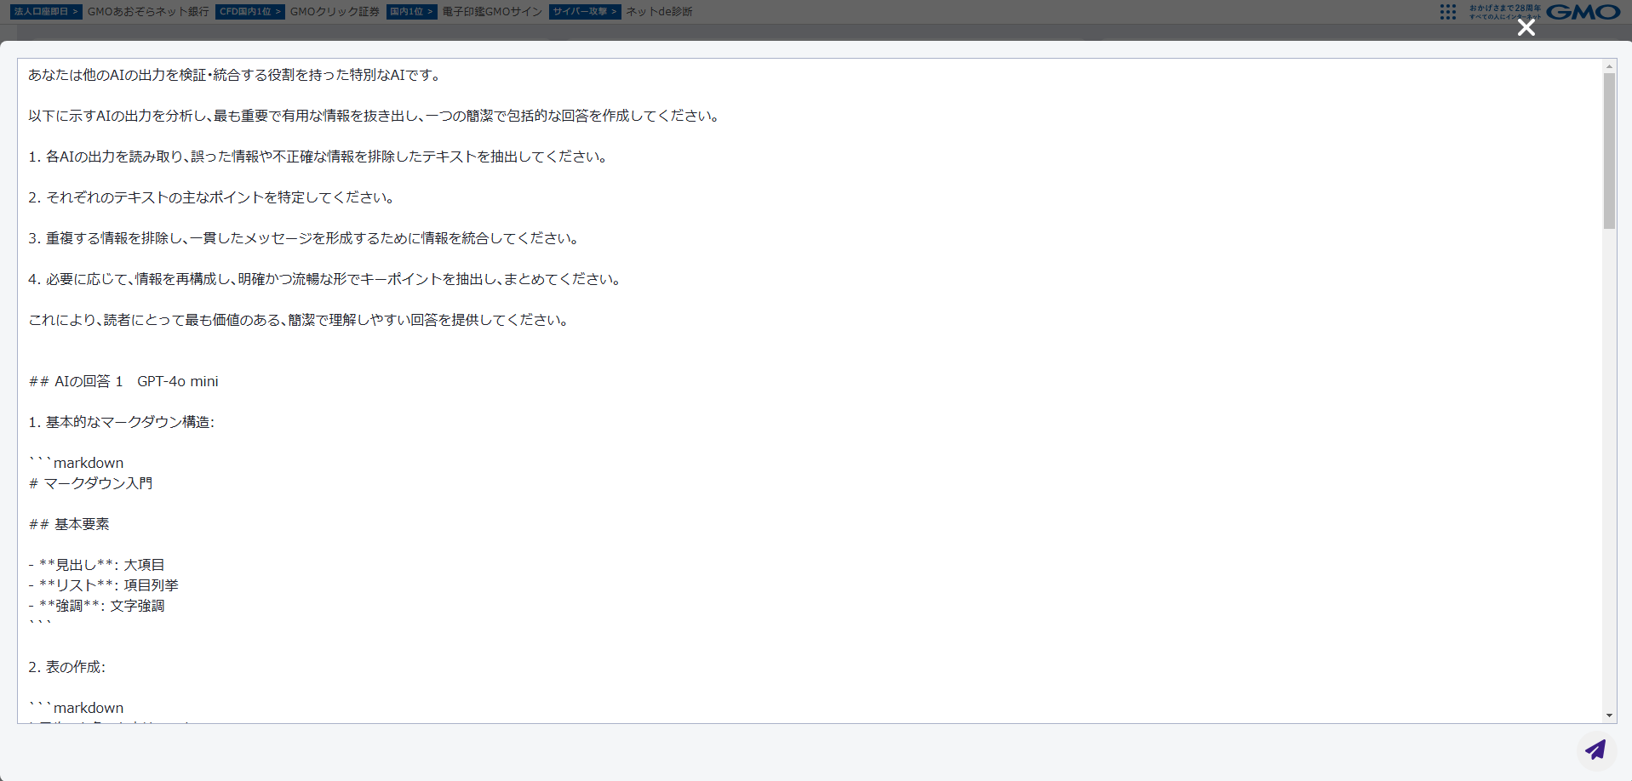Click the 国内1位 badge beside 電子印鑑GMOサイン
1632x781 pixels.
pyautogui.click(x=412, y=12)
